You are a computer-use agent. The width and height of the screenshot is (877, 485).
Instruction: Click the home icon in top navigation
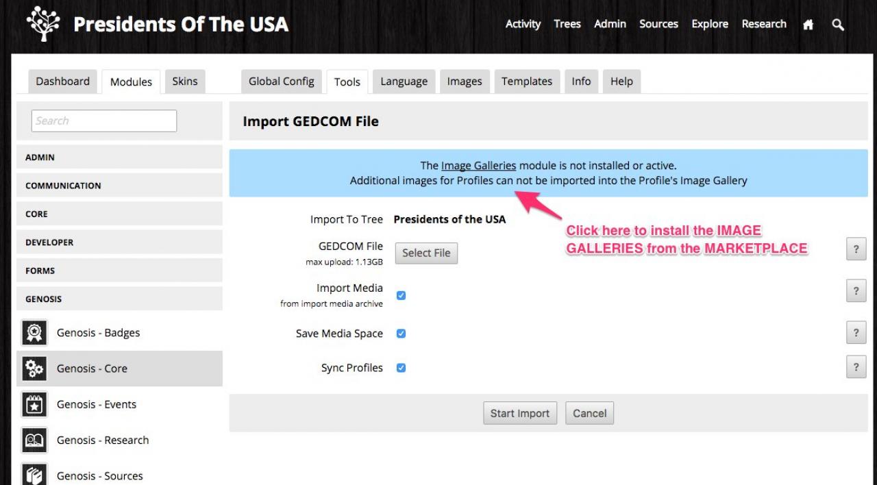click(808, 25)
